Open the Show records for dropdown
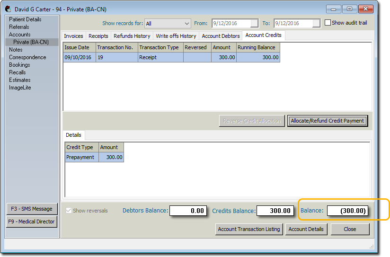Image resolution: width=390 pixels, height=257 pixels. pyautogui.click(x=168, y=23)
